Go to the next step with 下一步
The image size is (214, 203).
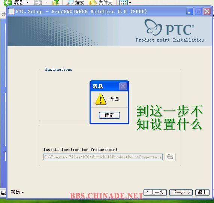tap(181, 193)
